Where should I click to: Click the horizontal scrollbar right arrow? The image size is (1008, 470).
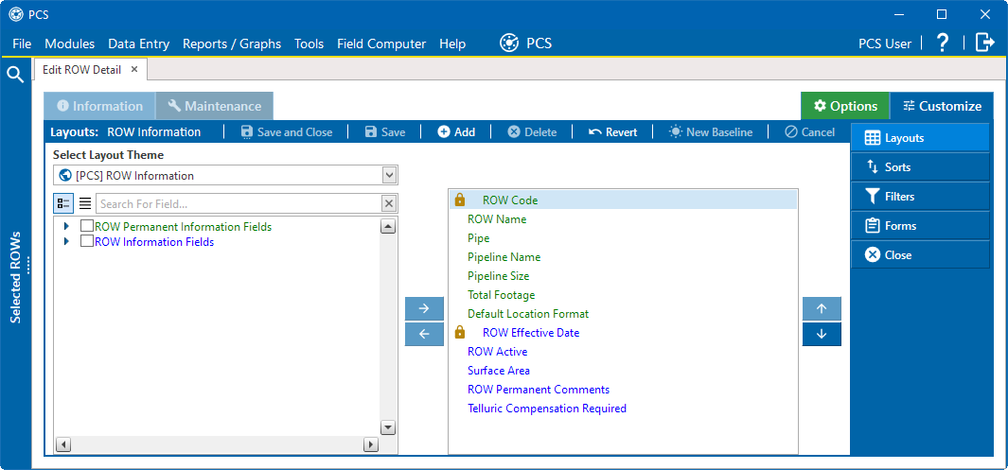coord(371,444)
